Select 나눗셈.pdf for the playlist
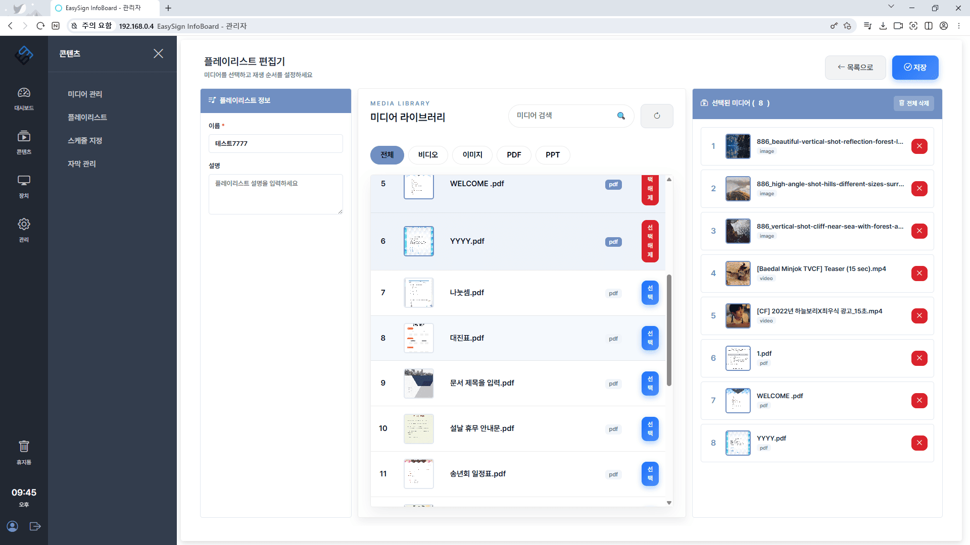The image size is (970, 545). tap(650, 293)
